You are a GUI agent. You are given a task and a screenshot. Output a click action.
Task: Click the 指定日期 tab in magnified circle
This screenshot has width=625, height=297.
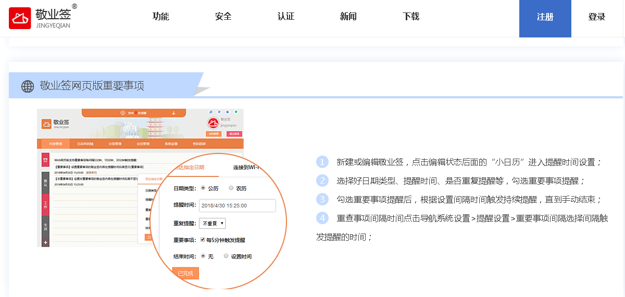(191, 167)
